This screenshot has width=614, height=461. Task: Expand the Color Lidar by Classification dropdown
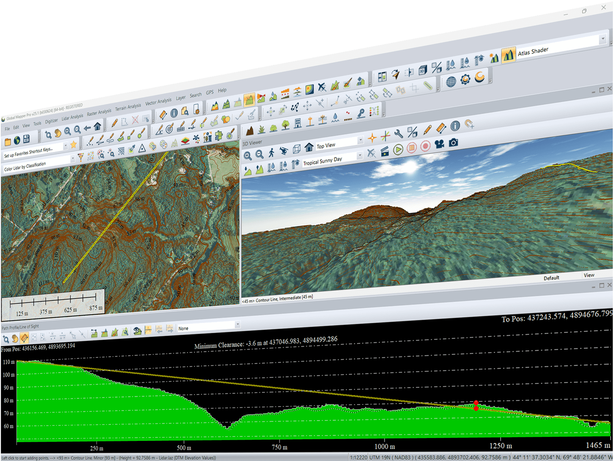click(73, 158)
